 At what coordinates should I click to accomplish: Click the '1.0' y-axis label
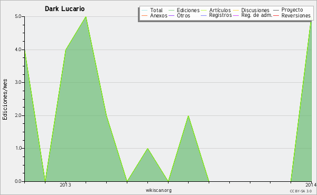point(18,148)
